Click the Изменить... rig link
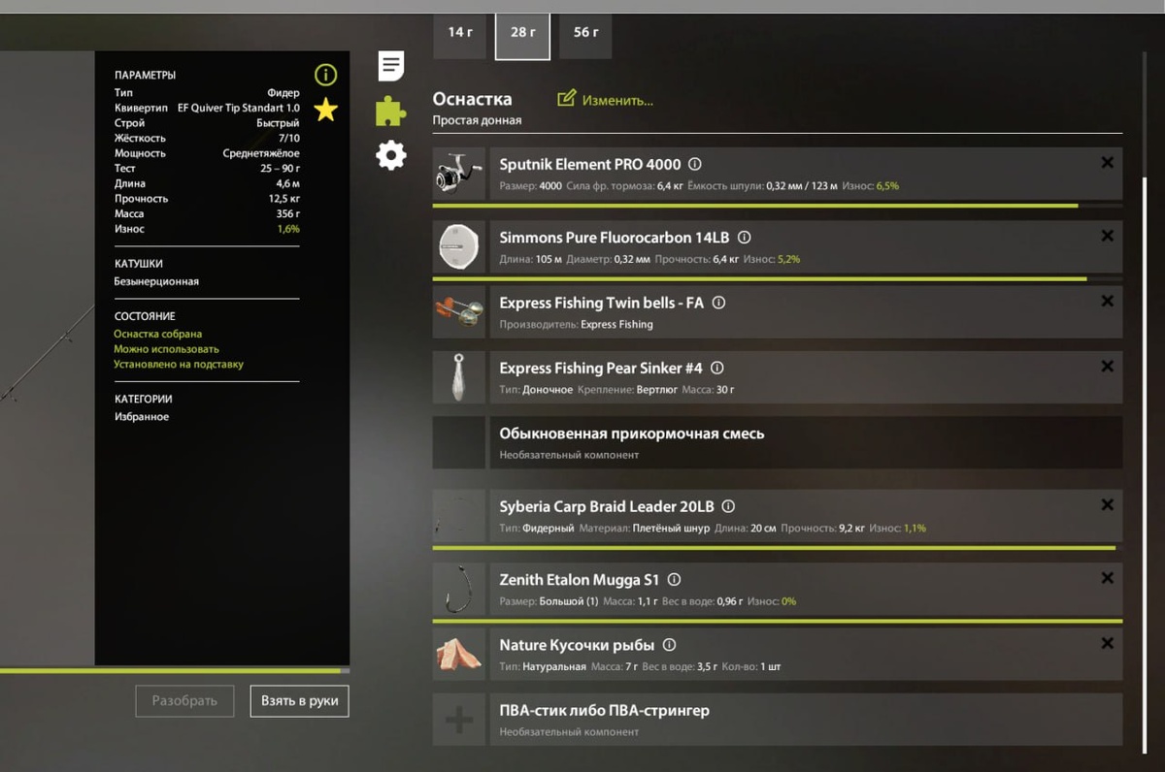 coord(617,100)
